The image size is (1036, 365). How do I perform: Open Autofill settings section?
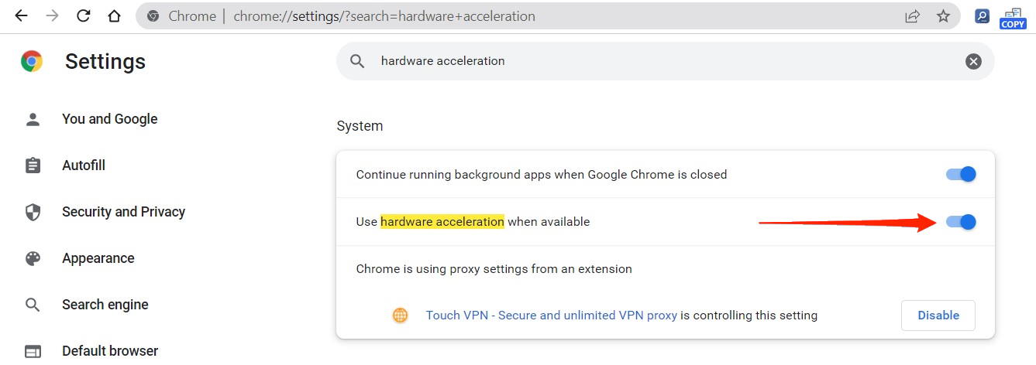[84, 165]
